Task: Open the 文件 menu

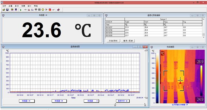Action: pos(4,6)
